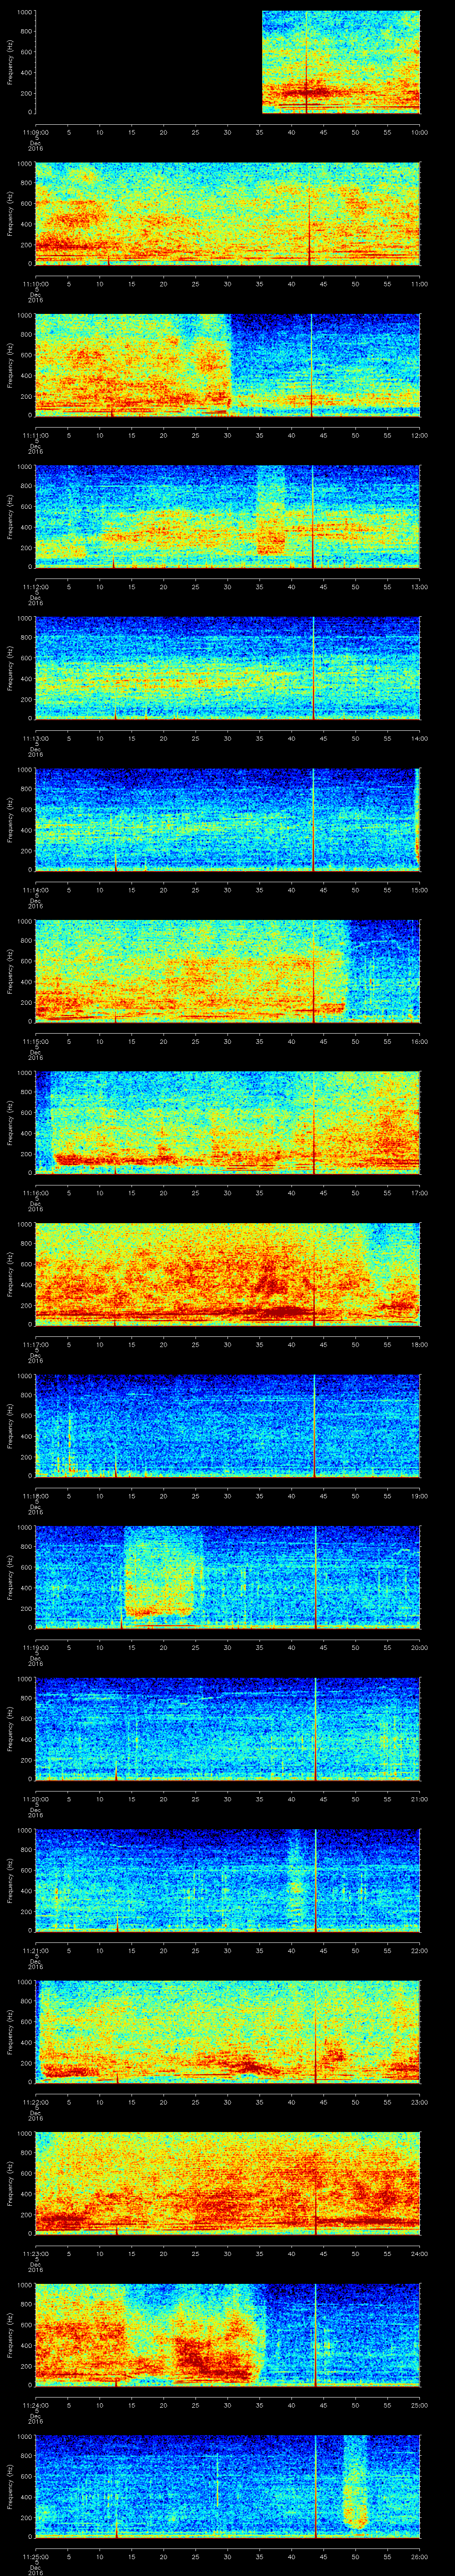The height and width of the screenshot is (2576, 455).
Task: Select the '11:11:00' start time label
Action: (x=35, y=434)
